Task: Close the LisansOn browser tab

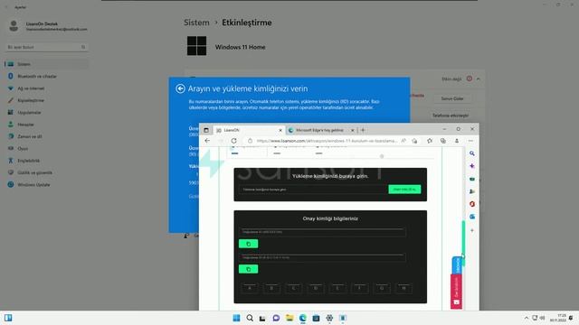Action: pos(280,130)
